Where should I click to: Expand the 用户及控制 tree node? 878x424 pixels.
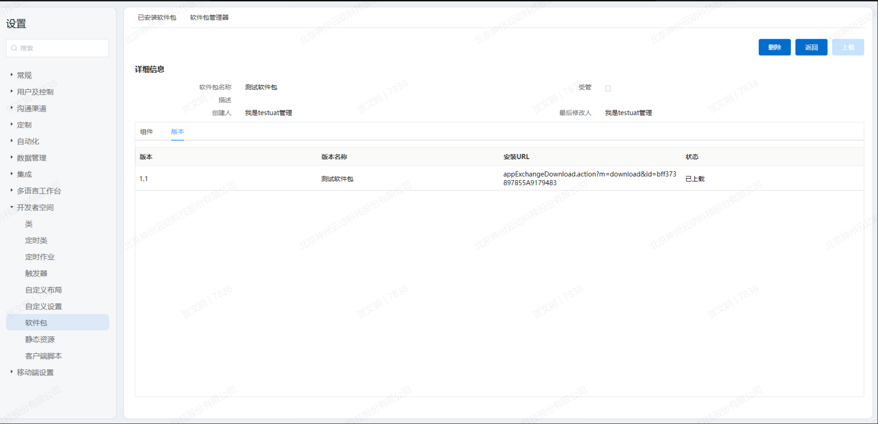click(11, 91)
